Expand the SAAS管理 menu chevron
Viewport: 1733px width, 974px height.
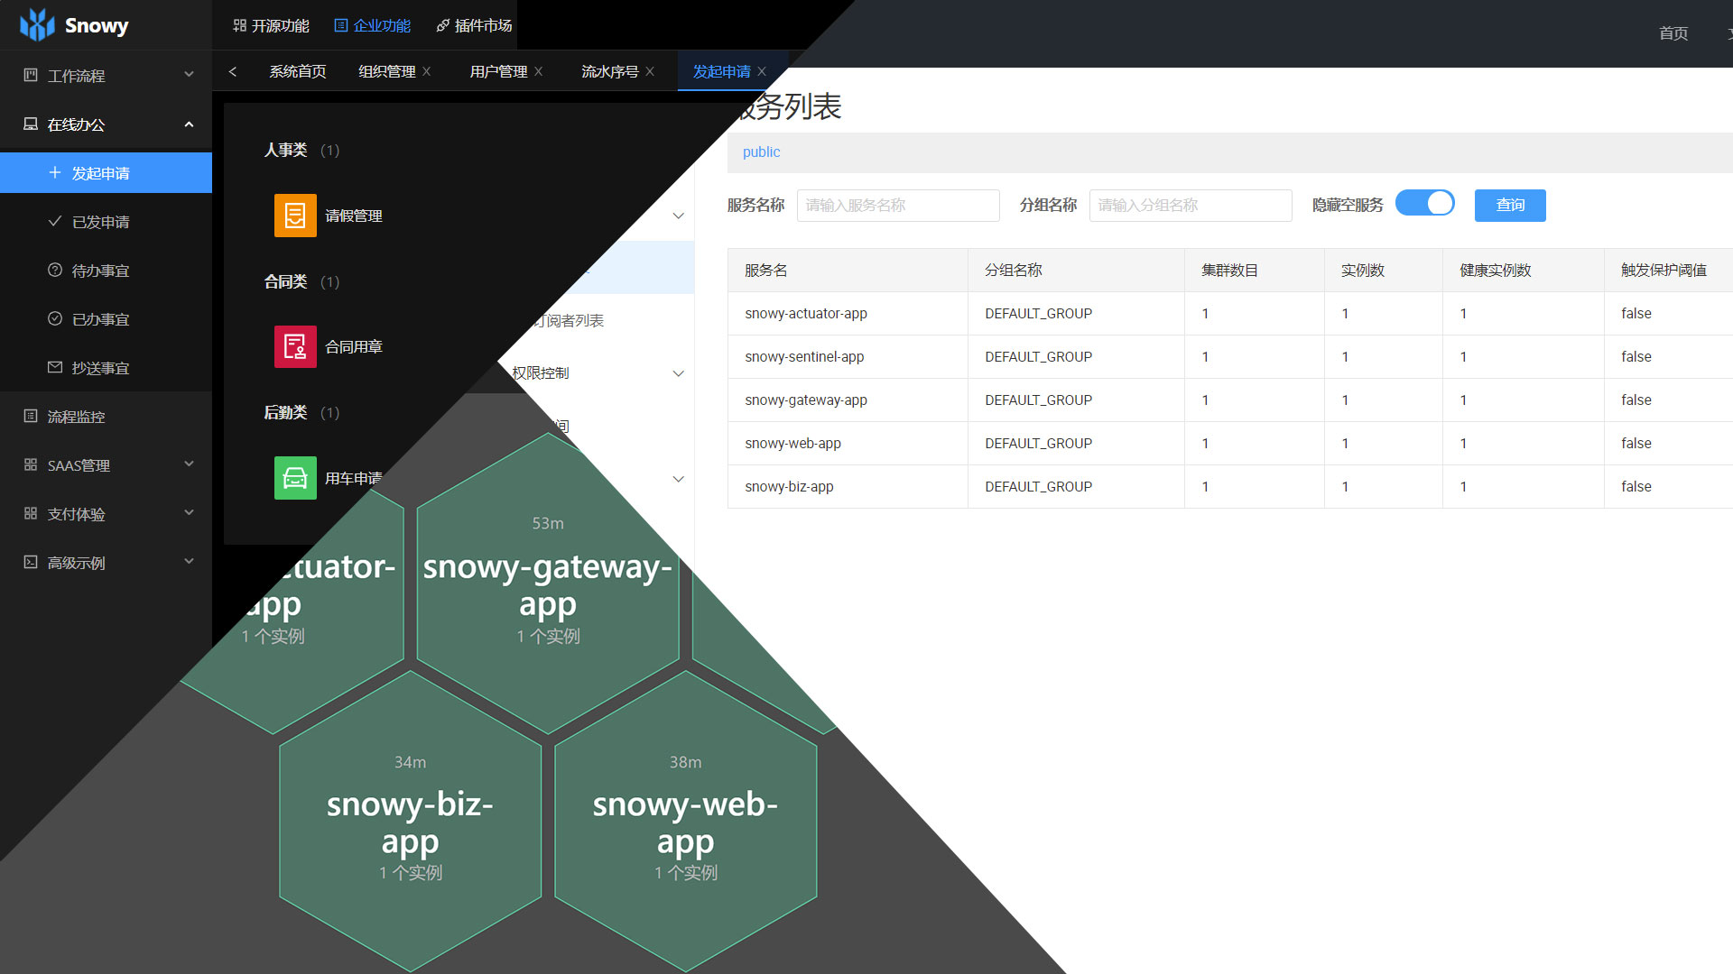(x=189, y=464)
